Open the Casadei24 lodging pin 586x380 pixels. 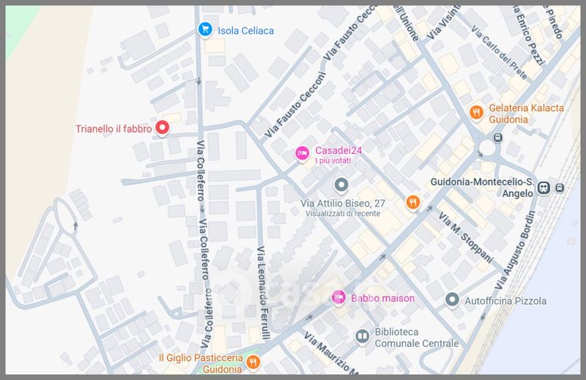(302, 154)
